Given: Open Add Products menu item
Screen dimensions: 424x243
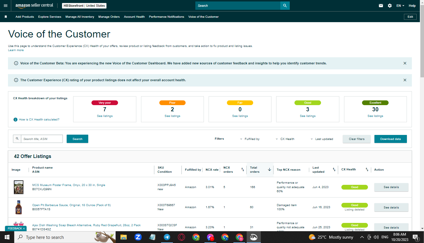Looking at the screenshot, I should [25, 17].
